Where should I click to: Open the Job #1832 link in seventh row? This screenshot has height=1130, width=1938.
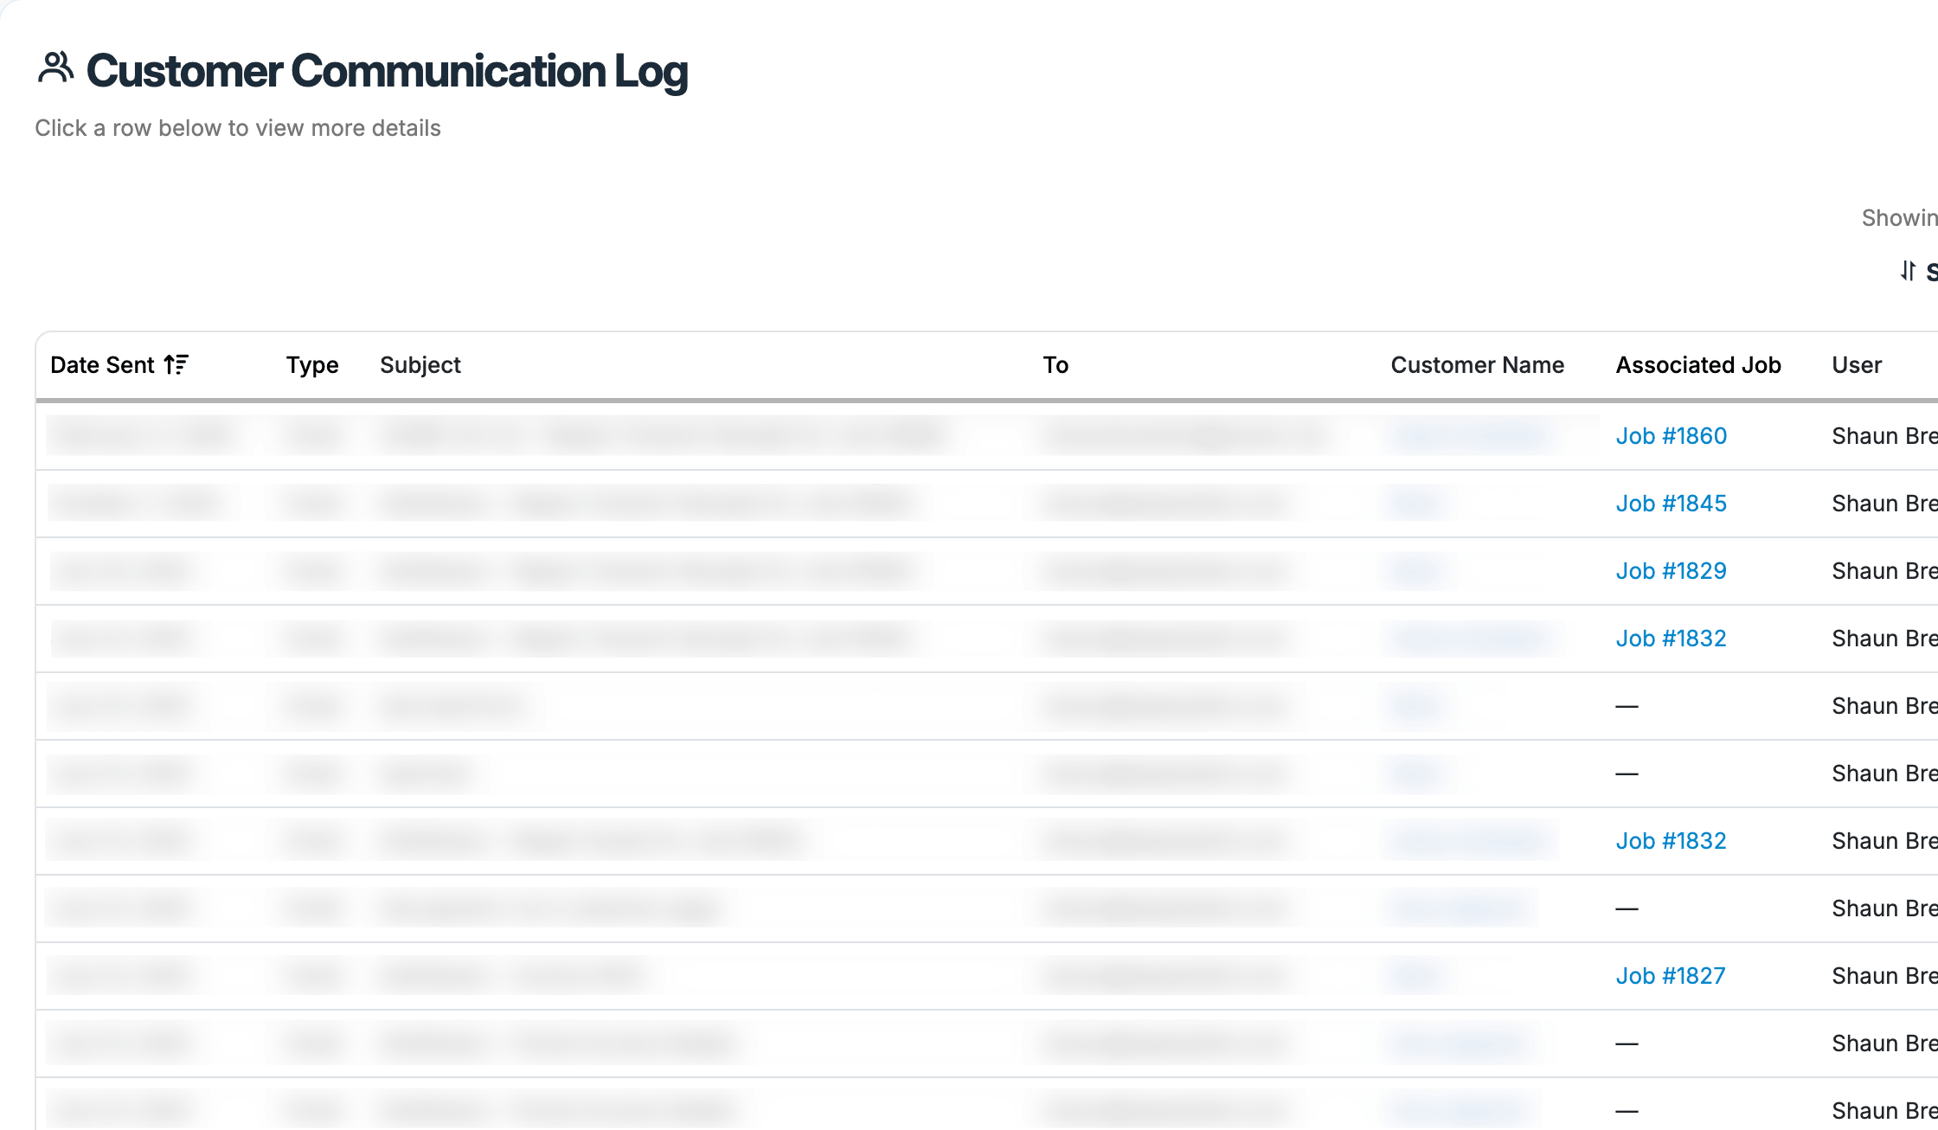1671,841
